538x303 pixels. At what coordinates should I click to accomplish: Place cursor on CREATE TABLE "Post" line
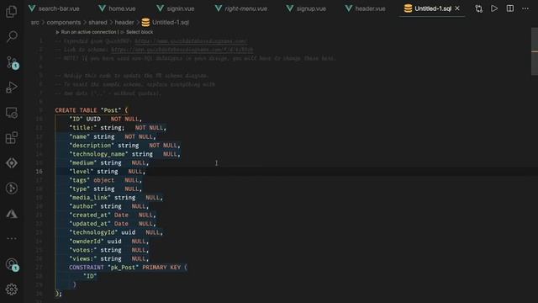tap(92, 110)
